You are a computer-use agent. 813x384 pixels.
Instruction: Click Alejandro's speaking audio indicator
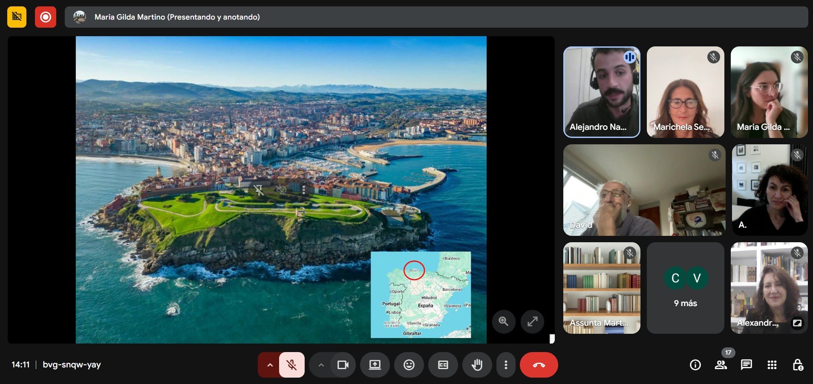630,57
